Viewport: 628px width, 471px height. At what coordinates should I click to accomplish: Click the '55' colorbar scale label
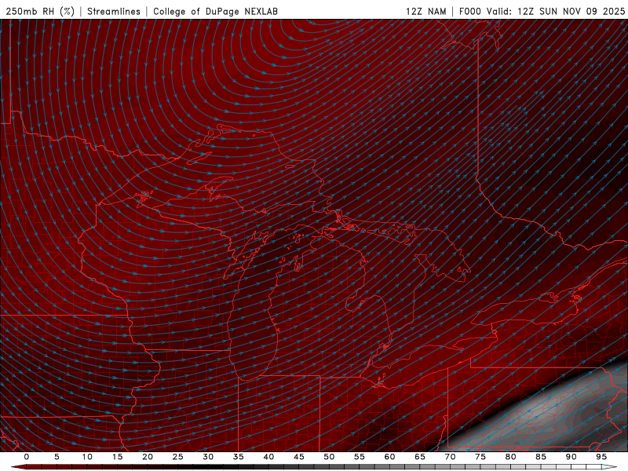tap(360, 457)
